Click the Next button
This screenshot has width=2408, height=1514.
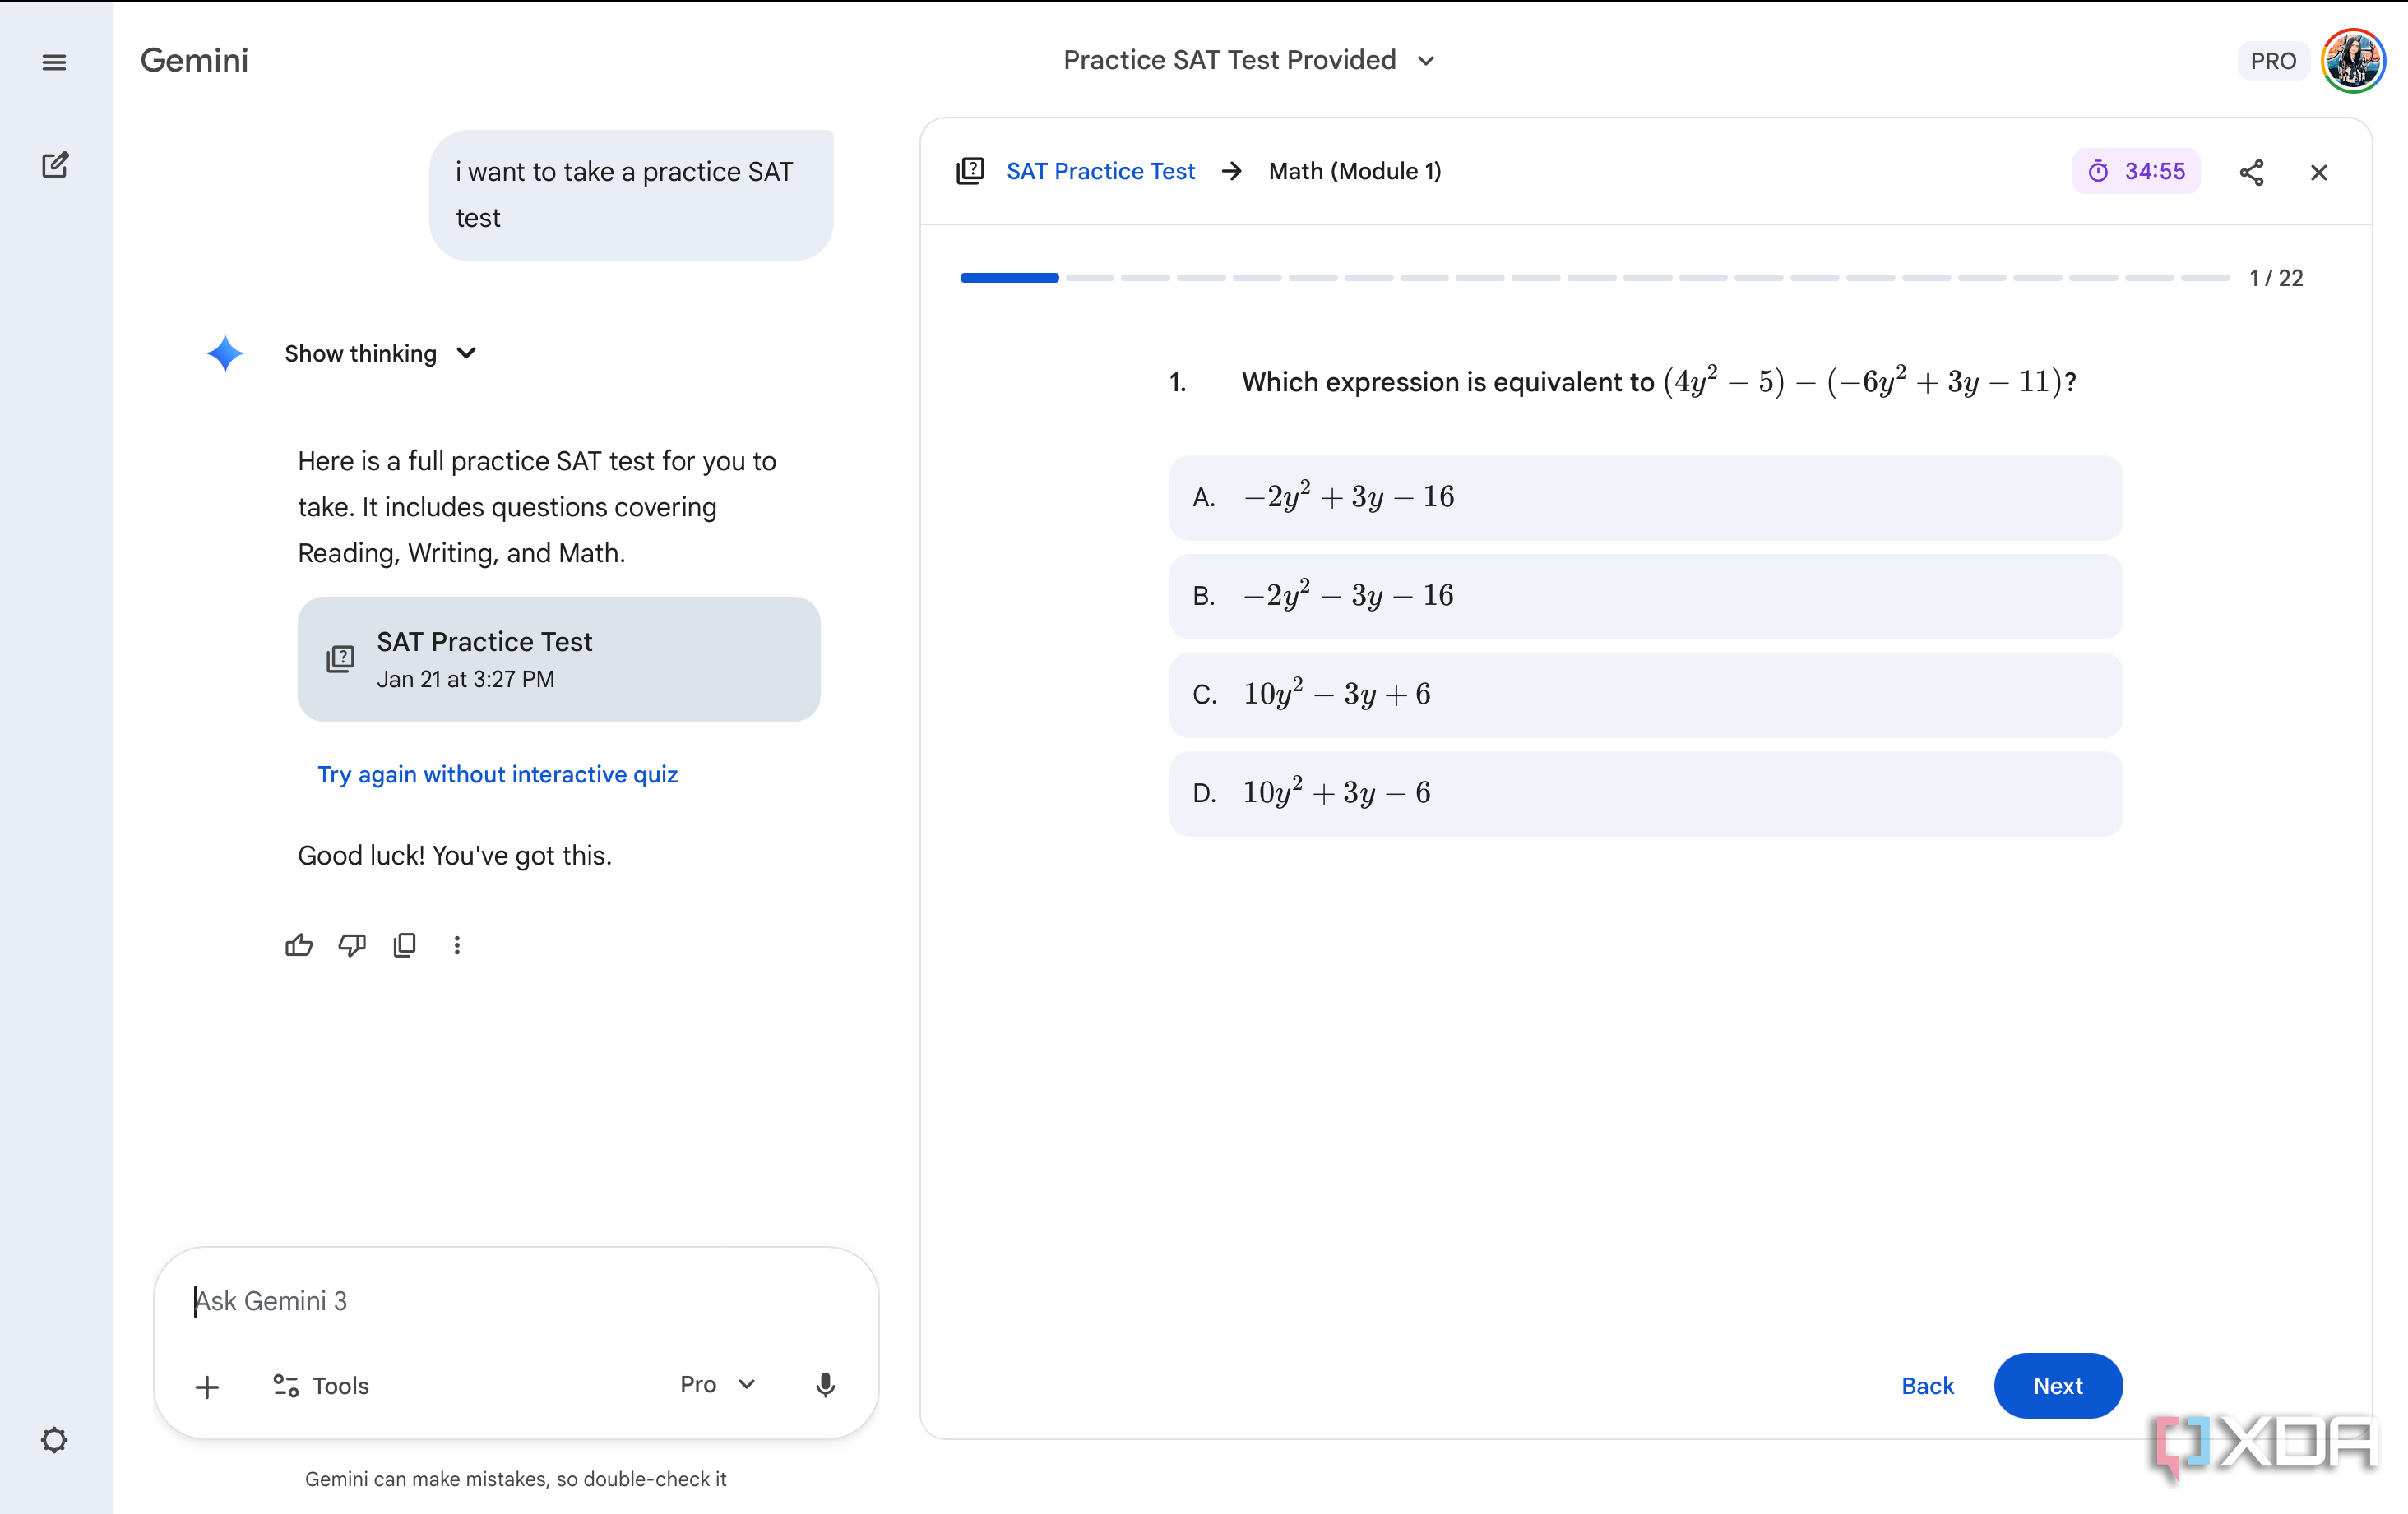(x=2057, y=1385)
